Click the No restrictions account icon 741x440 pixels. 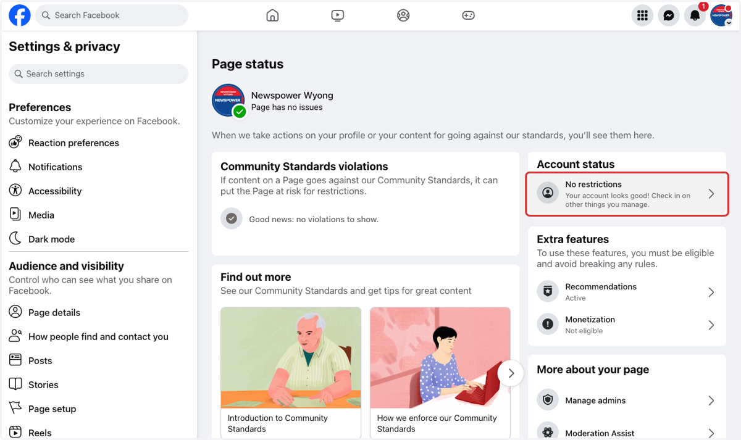coord(548,194)
